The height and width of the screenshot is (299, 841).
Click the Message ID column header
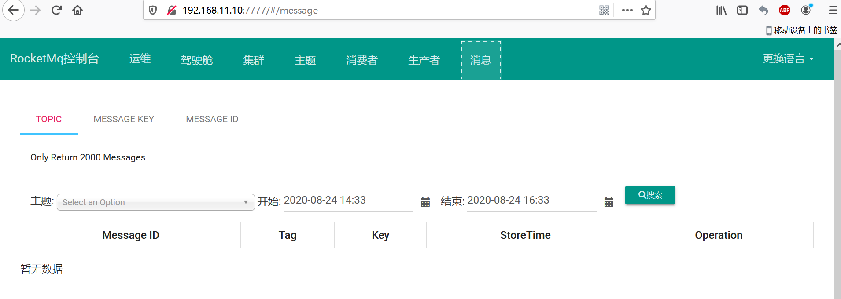(131, 235)
